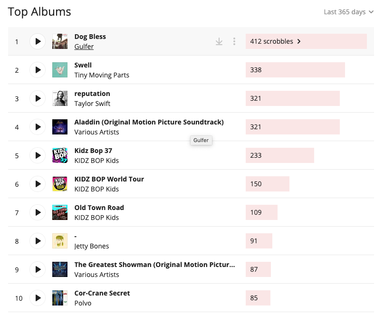This screenshot has width=384, height=315.
Task: Click the Jetty Bones artist name
Action: coord(92,246)
